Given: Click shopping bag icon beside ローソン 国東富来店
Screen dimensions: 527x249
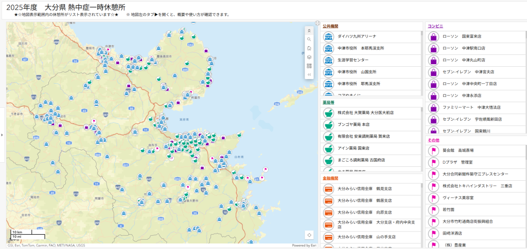Looking at the screenshot, I should [x=433, y=36].
